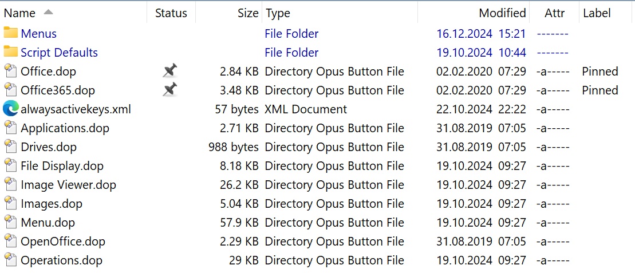This screenshot has height=273, width=635.
Task: Click the sort arrow in Name header
Action: (48, 12)
